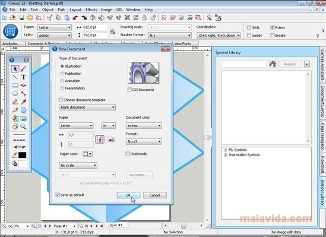This screenshot has width=326, height=237.
Task: Select the Text tool in toolbox
Action: (24, 77)
